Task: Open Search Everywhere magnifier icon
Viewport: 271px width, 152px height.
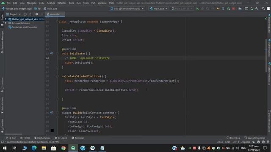Action: 263,8
